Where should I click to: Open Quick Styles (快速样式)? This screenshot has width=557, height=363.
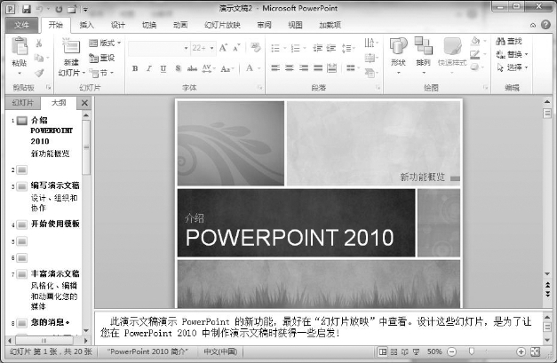click(x=452, y=55)
